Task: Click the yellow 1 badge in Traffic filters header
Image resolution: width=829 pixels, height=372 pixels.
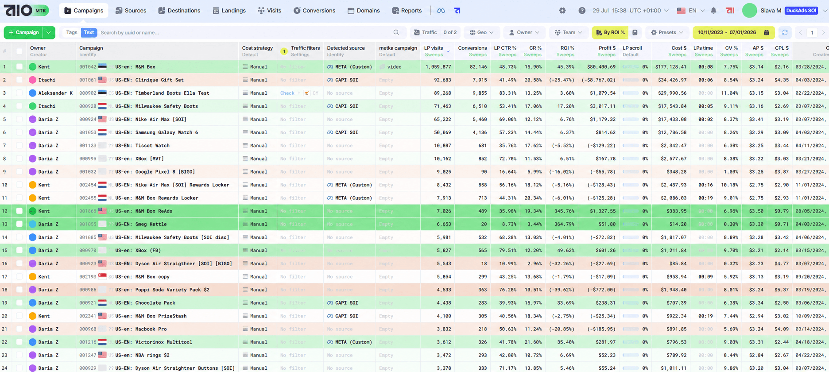Action: (284, 51)
